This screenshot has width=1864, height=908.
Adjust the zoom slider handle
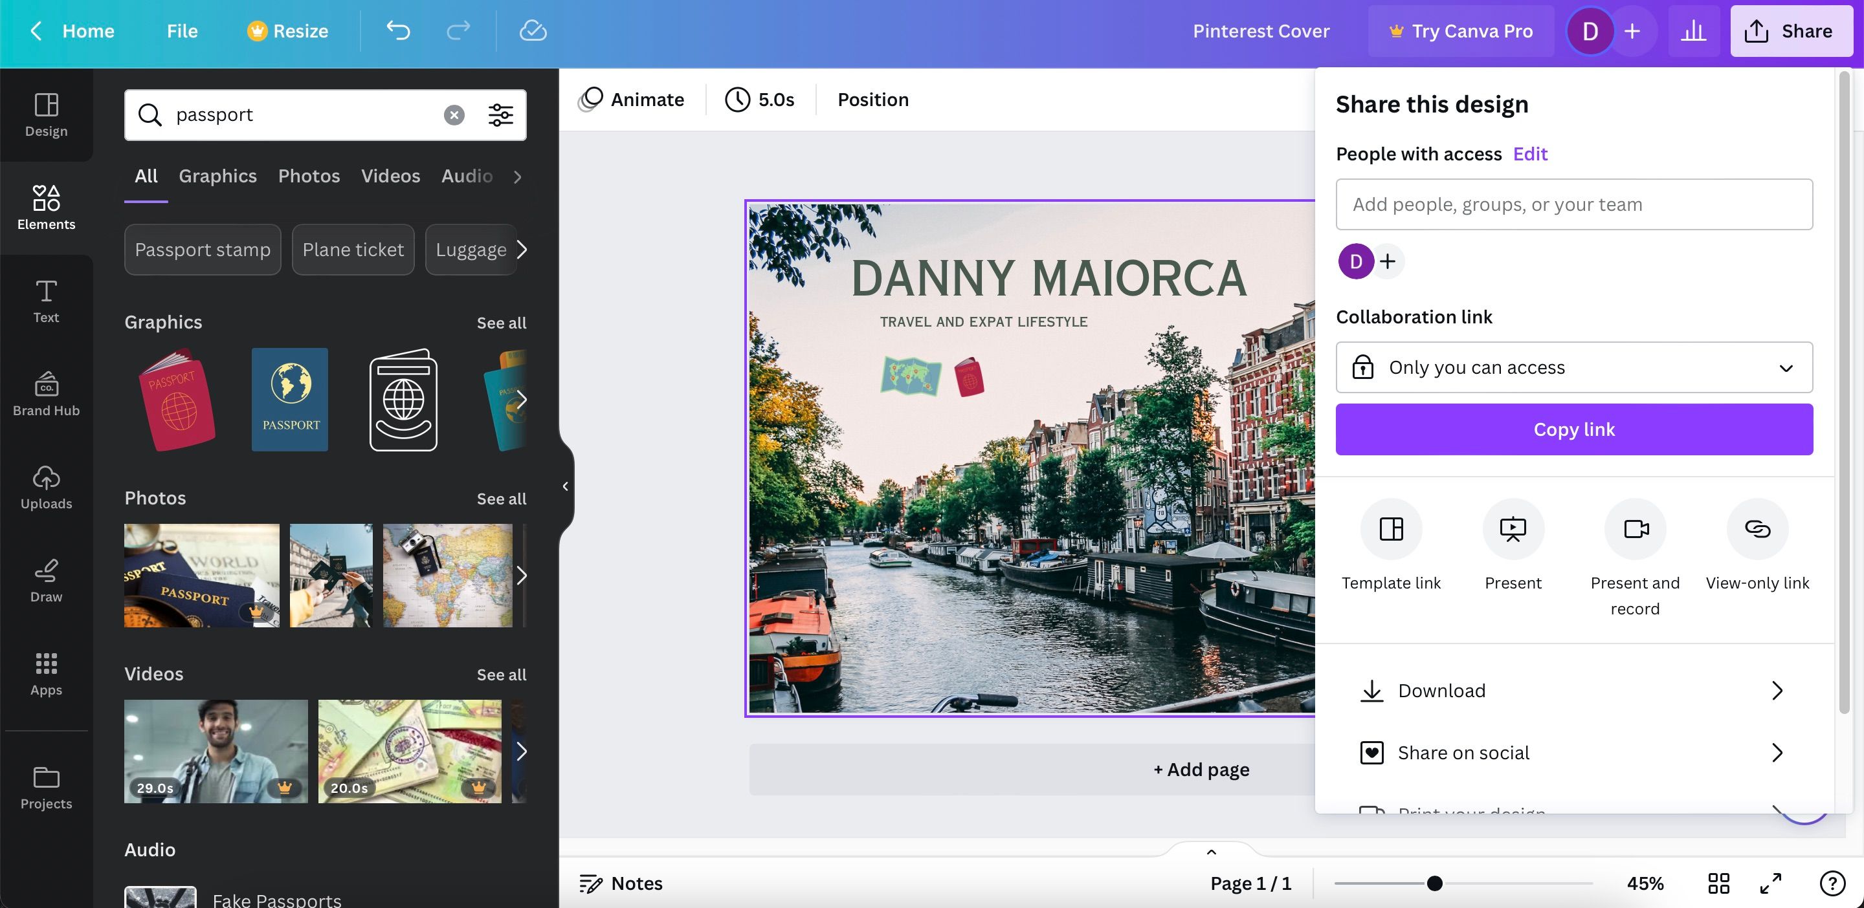(1434, 883)
